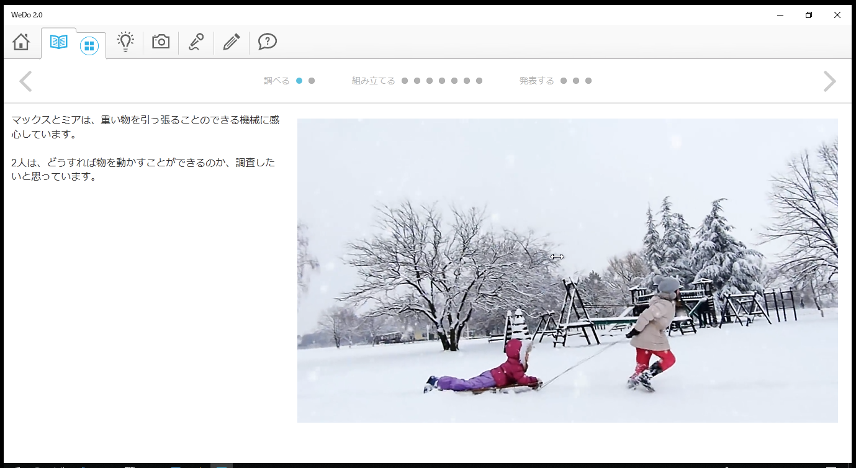Select third dot of 組み立てる
Image resolution: width=856 pixels, height=468 pixels.
click(430, 81)
